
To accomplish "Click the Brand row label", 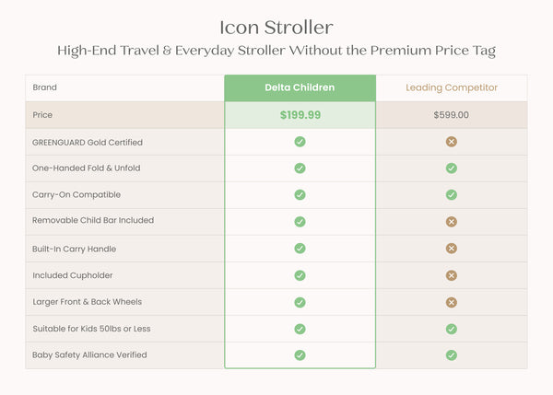I will pos(45,87).
